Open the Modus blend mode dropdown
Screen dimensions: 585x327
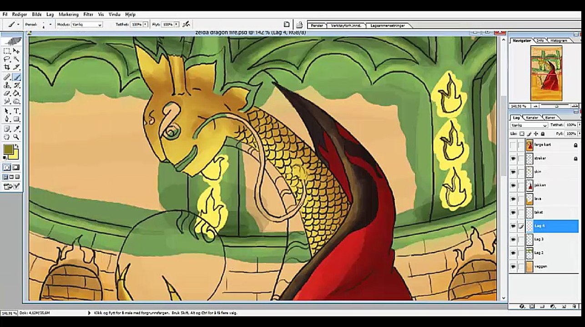pos(86,25)
